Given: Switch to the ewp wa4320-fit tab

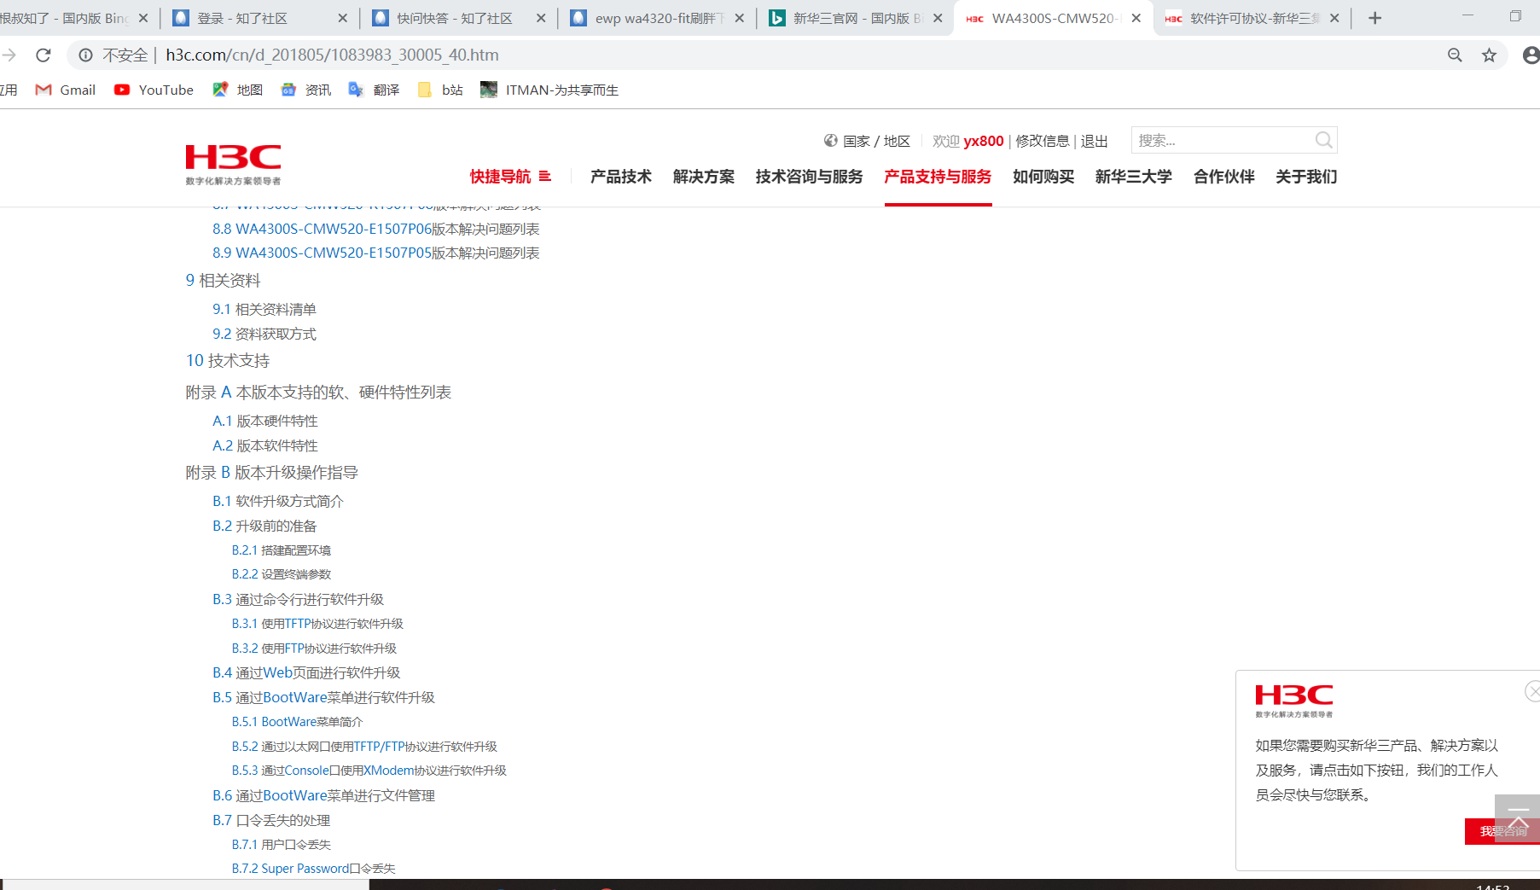Looking at the screenshot, I should [x=657, y=18].
